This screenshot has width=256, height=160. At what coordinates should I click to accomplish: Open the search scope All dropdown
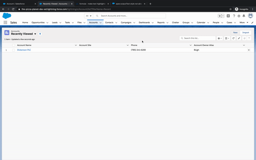(x=89, y=16)
